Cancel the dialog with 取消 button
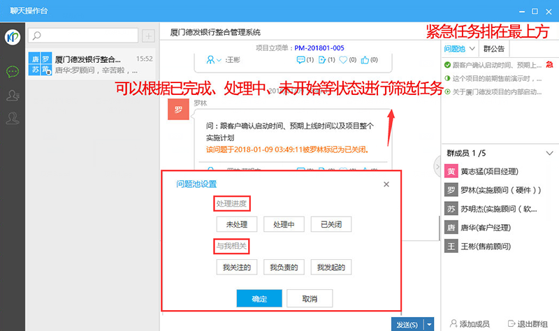 310,299
